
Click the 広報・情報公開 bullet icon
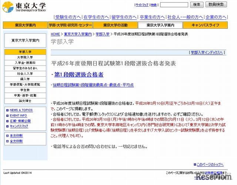click(x=7, y=121)
